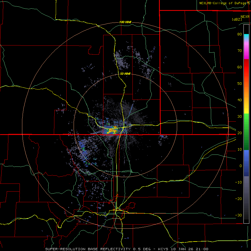Click the 70 value on dBZ scale

coord(240,50)
